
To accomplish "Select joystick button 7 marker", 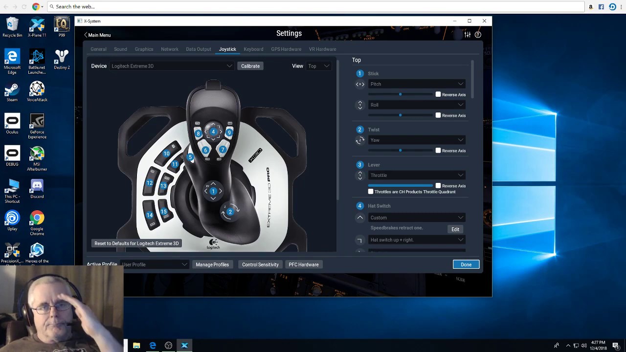I will (223, 150).
